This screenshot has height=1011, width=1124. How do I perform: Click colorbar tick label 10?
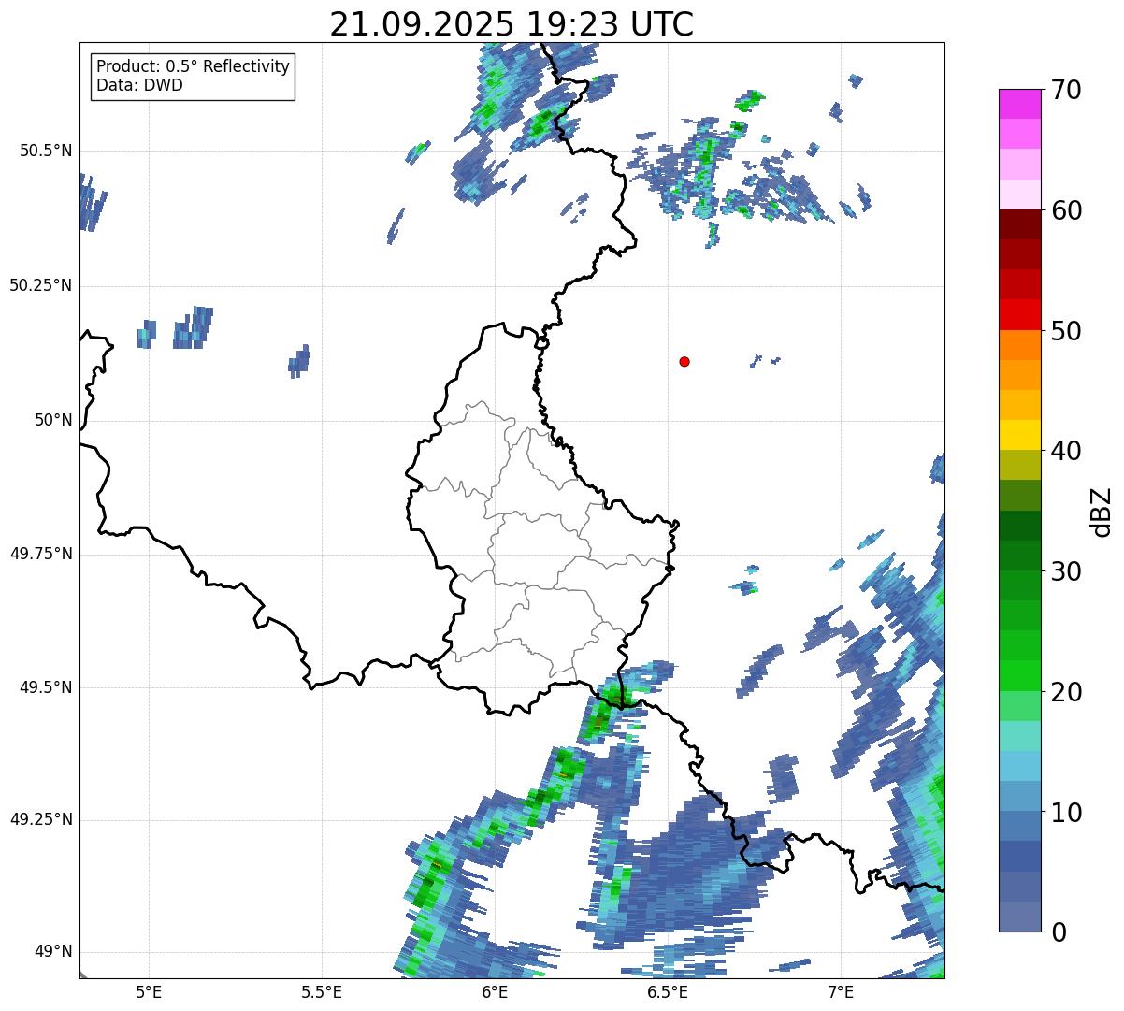(x=1065, y=812)
